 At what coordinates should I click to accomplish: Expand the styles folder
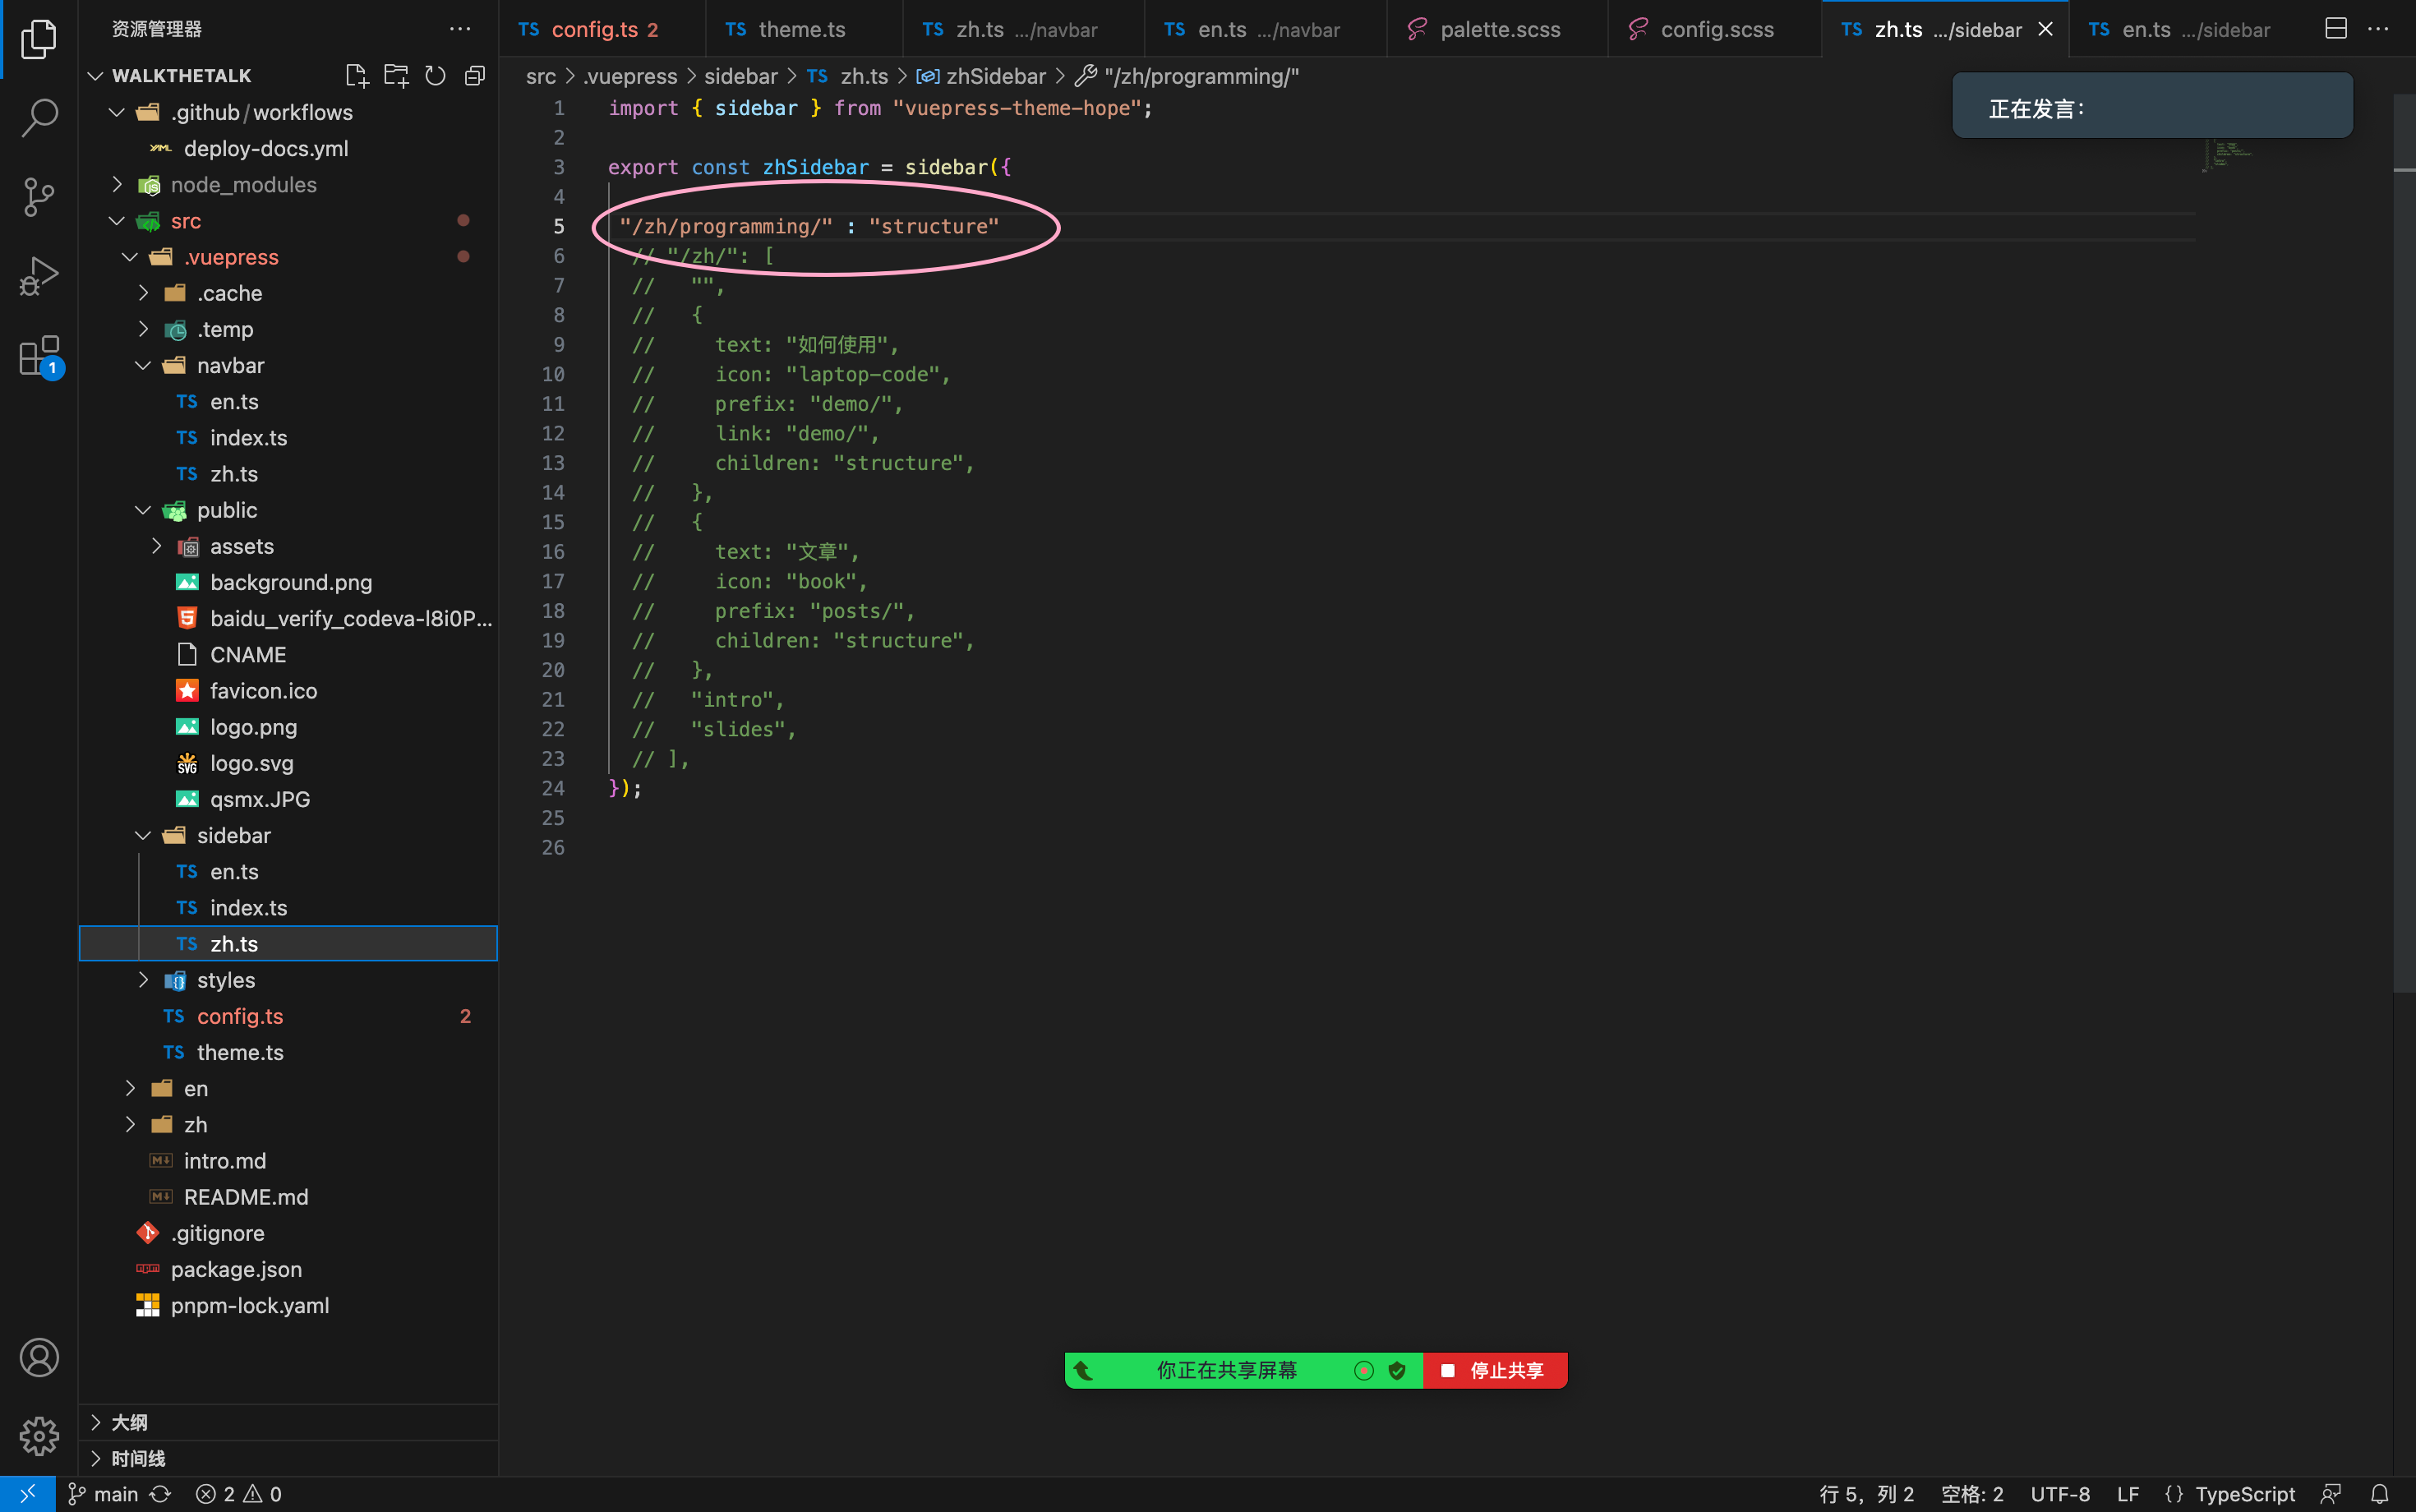tap(143, 980)
